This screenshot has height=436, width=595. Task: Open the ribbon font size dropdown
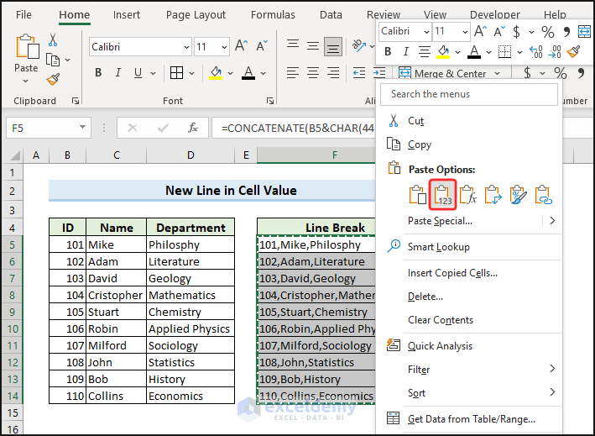point(224,47)
